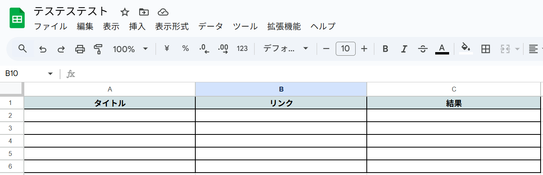This screenshot has height=175, width=543.
Task: Open the borders grid tool
Action: 485,49
